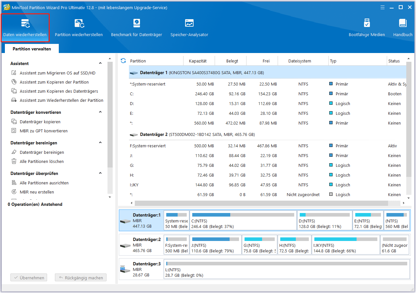
Task: Select the unallocated 61.6 GB block
Action: pyautogui.click(x=395, y=245)
